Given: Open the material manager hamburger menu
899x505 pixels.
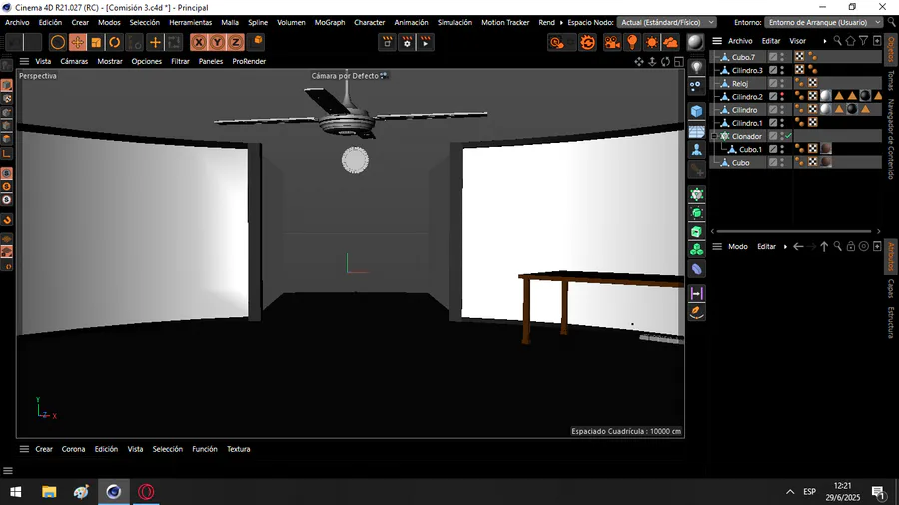Looking at the screenshot, I should pos(24,449).
